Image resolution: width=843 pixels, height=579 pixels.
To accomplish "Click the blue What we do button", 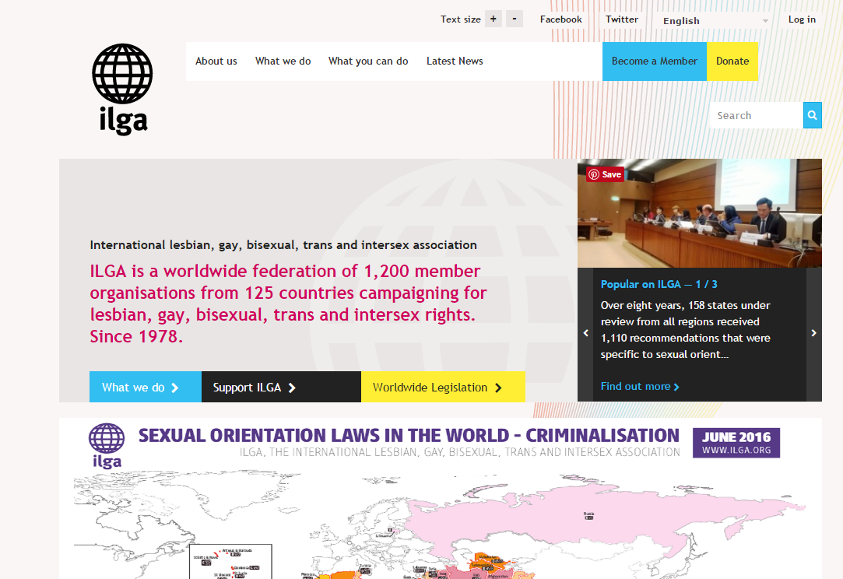I will pos(145,387).
